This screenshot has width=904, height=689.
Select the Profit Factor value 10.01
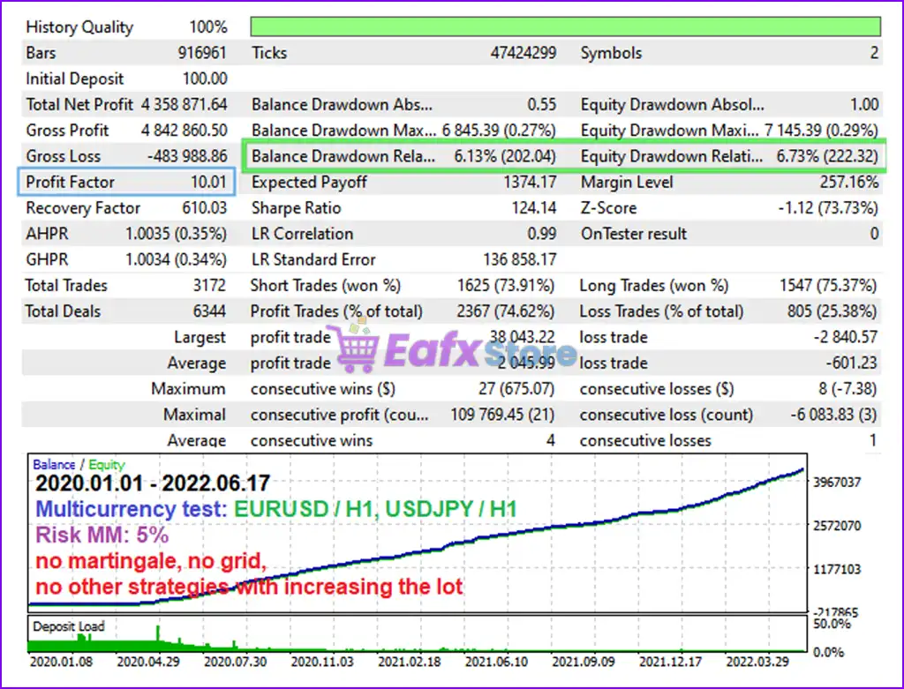point(208,183)
